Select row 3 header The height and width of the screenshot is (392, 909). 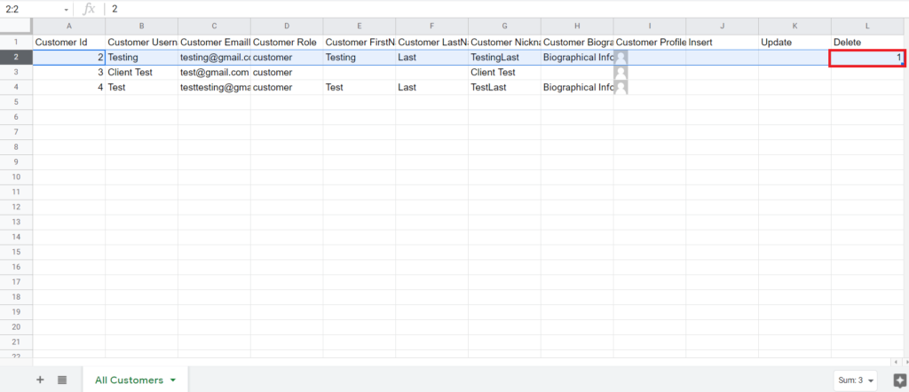[16, 73]
